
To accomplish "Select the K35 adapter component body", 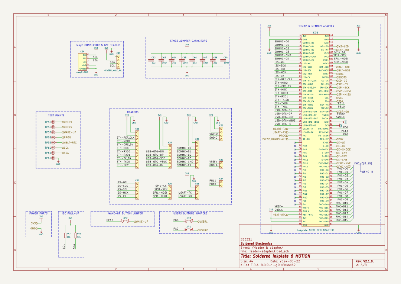I will coord(316,130).
